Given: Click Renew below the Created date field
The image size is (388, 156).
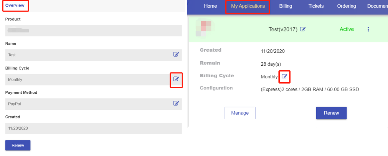Looking at the screenshot, I should [x=18, y=146].
